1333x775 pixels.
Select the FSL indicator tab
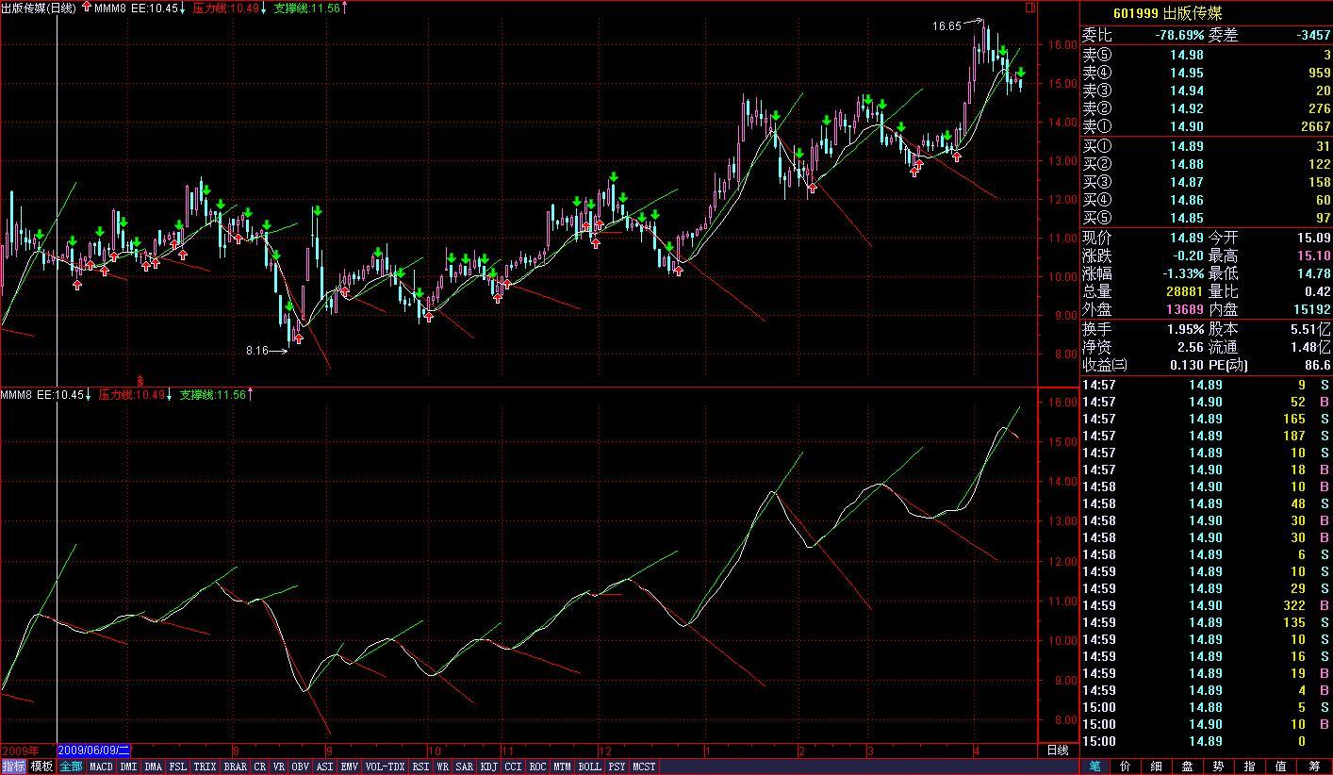[x=178, y=767]
